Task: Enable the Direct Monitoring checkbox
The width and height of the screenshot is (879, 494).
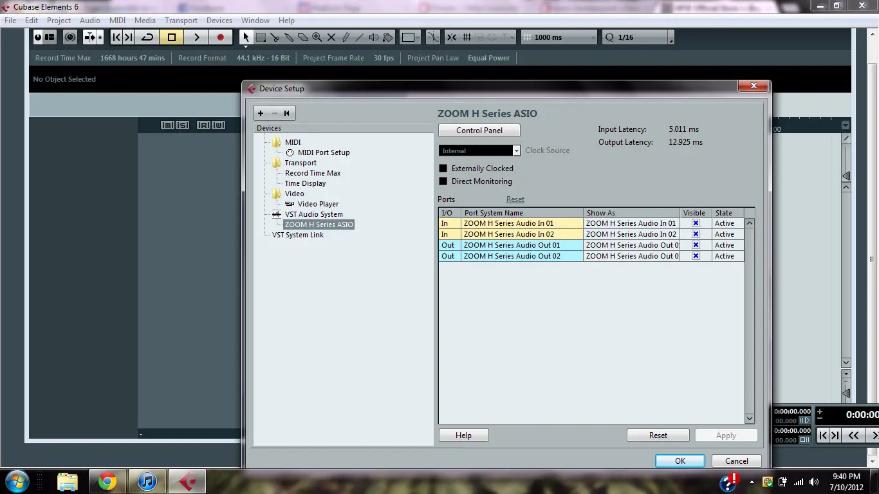Action: (x=443, y=181)
